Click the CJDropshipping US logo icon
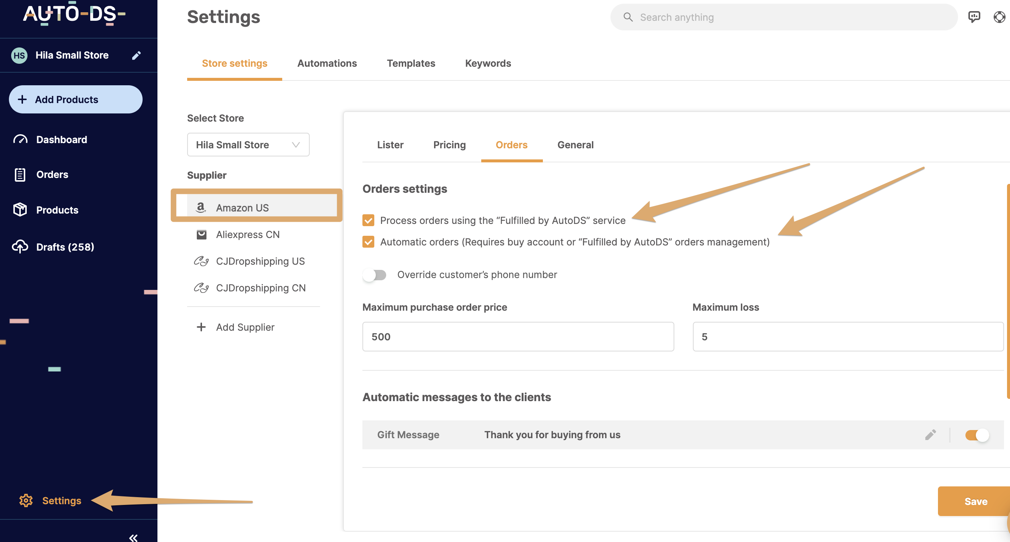Image resolution: width=1010 pixels, height=542 pixels. tap(201, 261)
